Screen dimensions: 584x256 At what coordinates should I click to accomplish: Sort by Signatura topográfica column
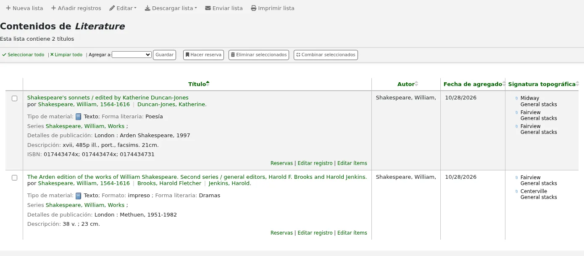542,84
